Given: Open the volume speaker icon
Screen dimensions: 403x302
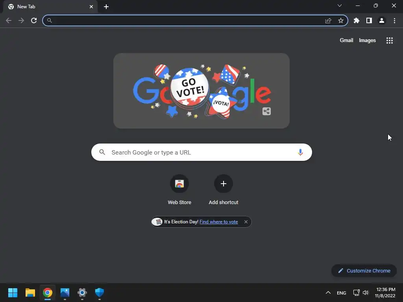Looking at the screenshot, I should point(366,293).
